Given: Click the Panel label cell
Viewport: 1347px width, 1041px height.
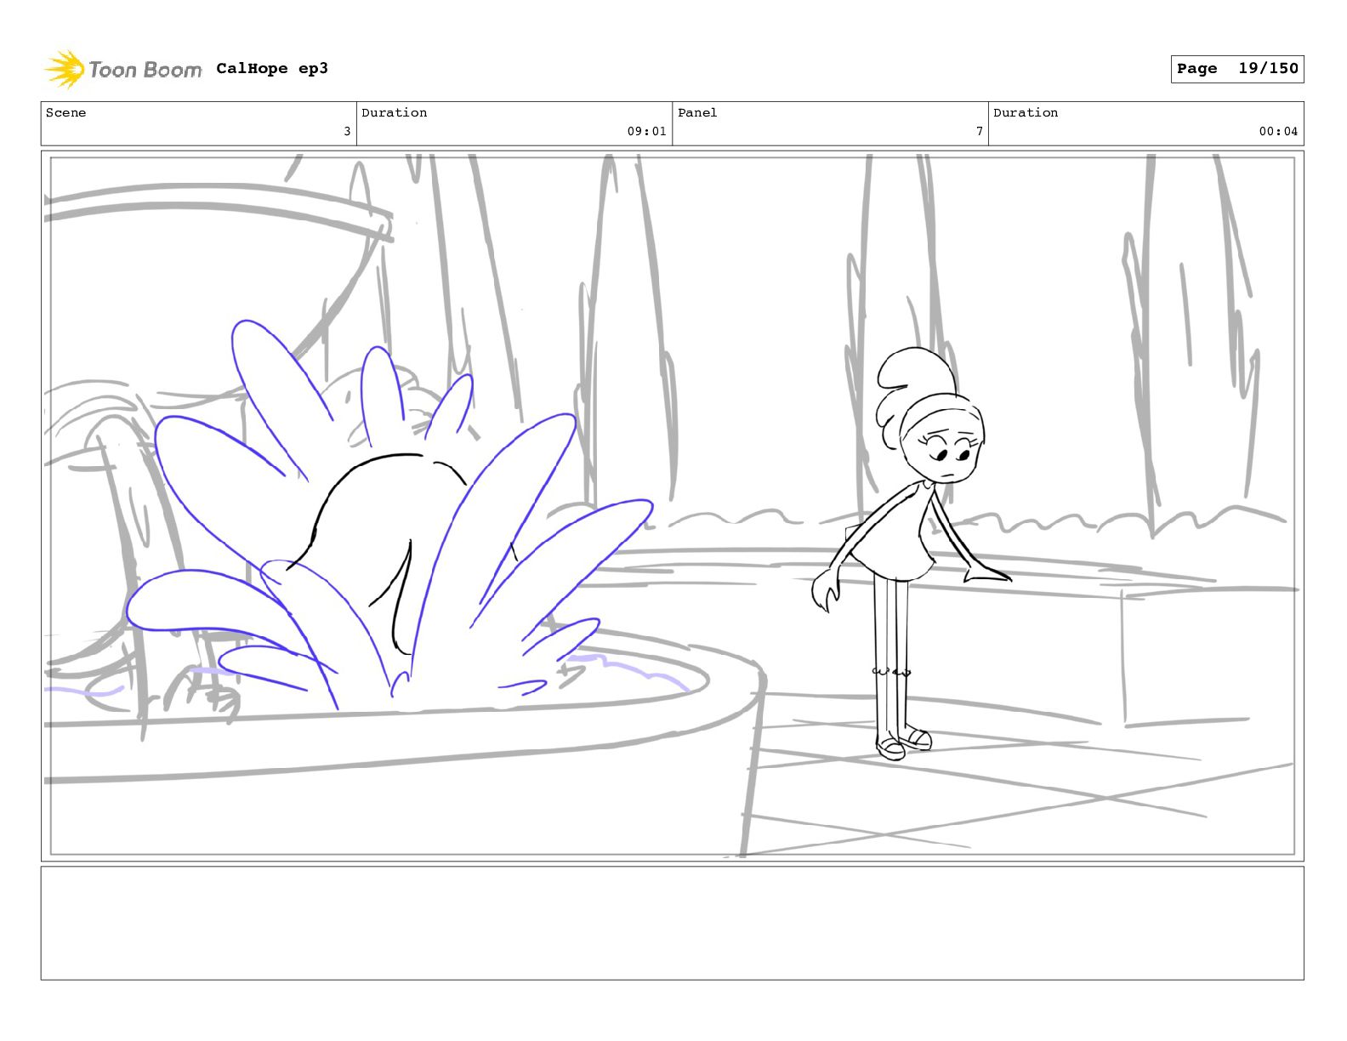Looking at the screenshot, I should point(831,123).
